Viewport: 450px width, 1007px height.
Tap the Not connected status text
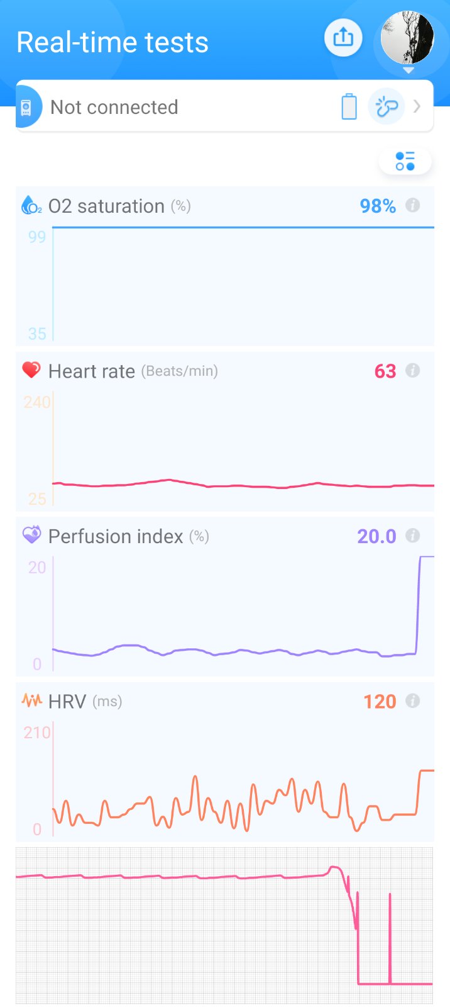click(x=114, y=108)
